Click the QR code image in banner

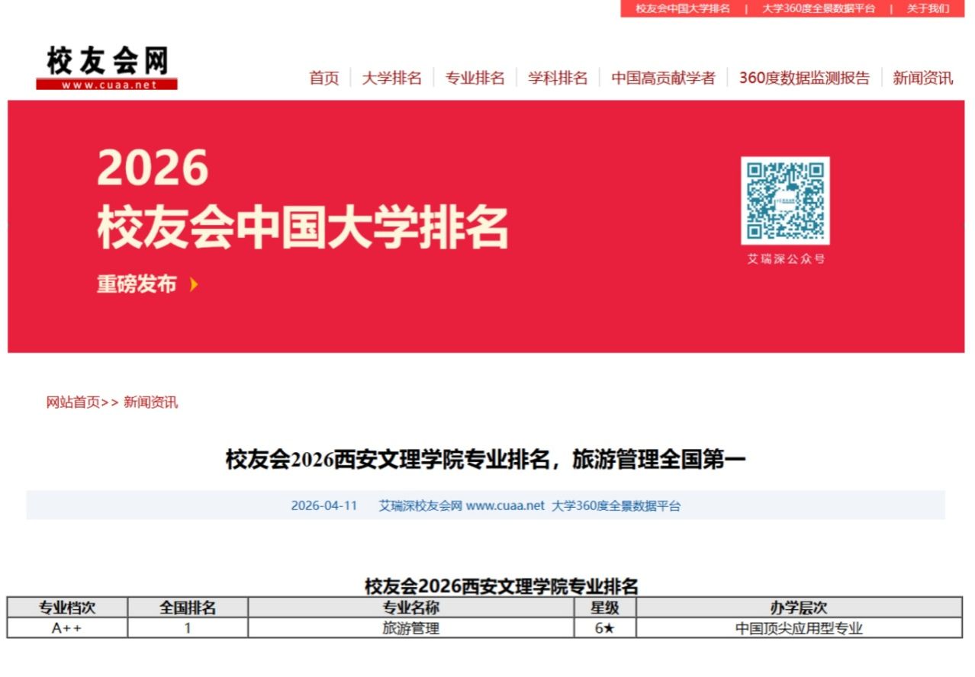tap(785, 201)
